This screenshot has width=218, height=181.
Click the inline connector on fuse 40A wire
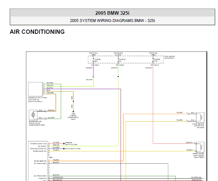pyautogui.click(x=93, y=77)
